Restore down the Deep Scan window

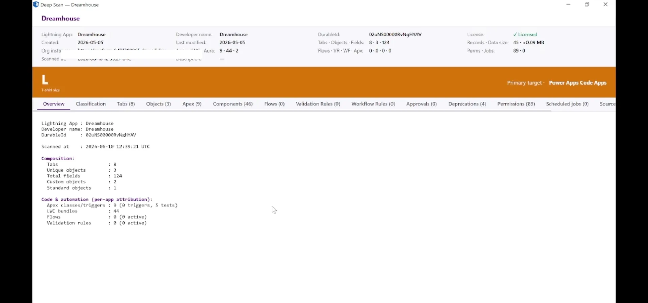[587, 5]
